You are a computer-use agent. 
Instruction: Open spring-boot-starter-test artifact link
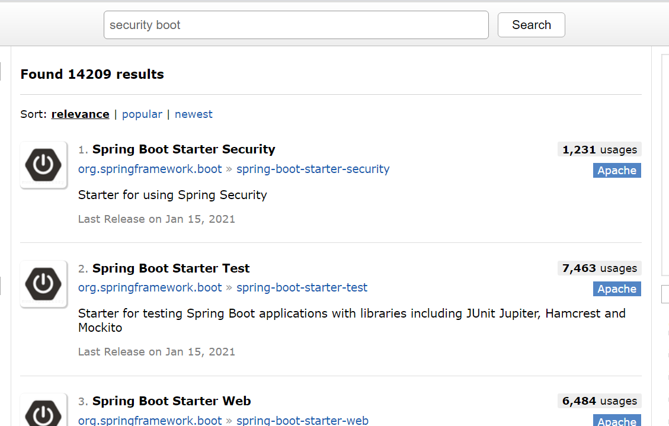(302, 287)
